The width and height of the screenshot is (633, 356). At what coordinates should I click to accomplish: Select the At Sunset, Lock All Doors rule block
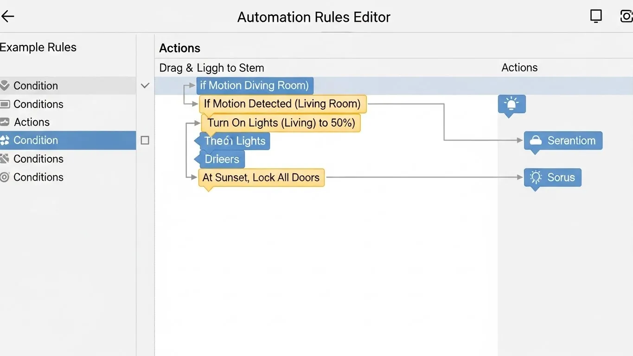[x=261, y=177]
